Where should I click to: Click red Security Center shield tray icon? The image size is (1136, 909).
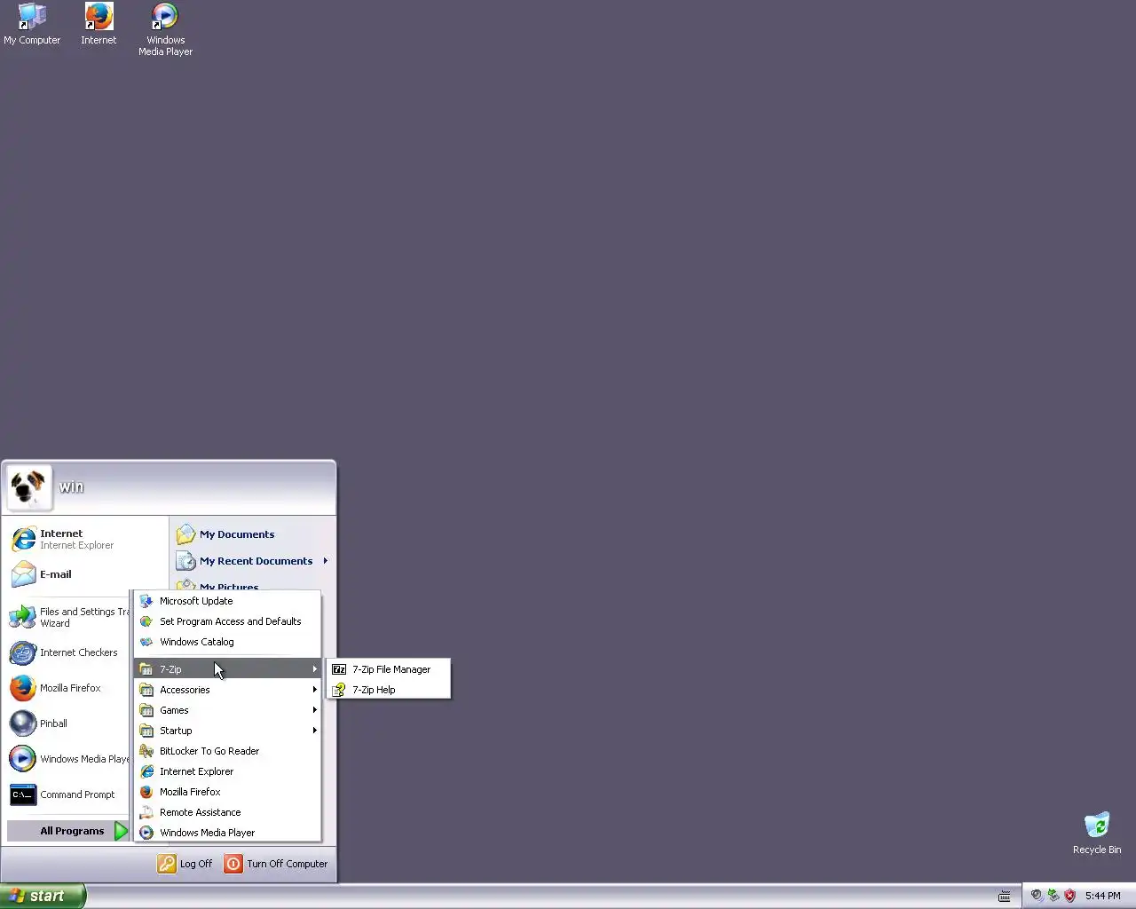1069,896
